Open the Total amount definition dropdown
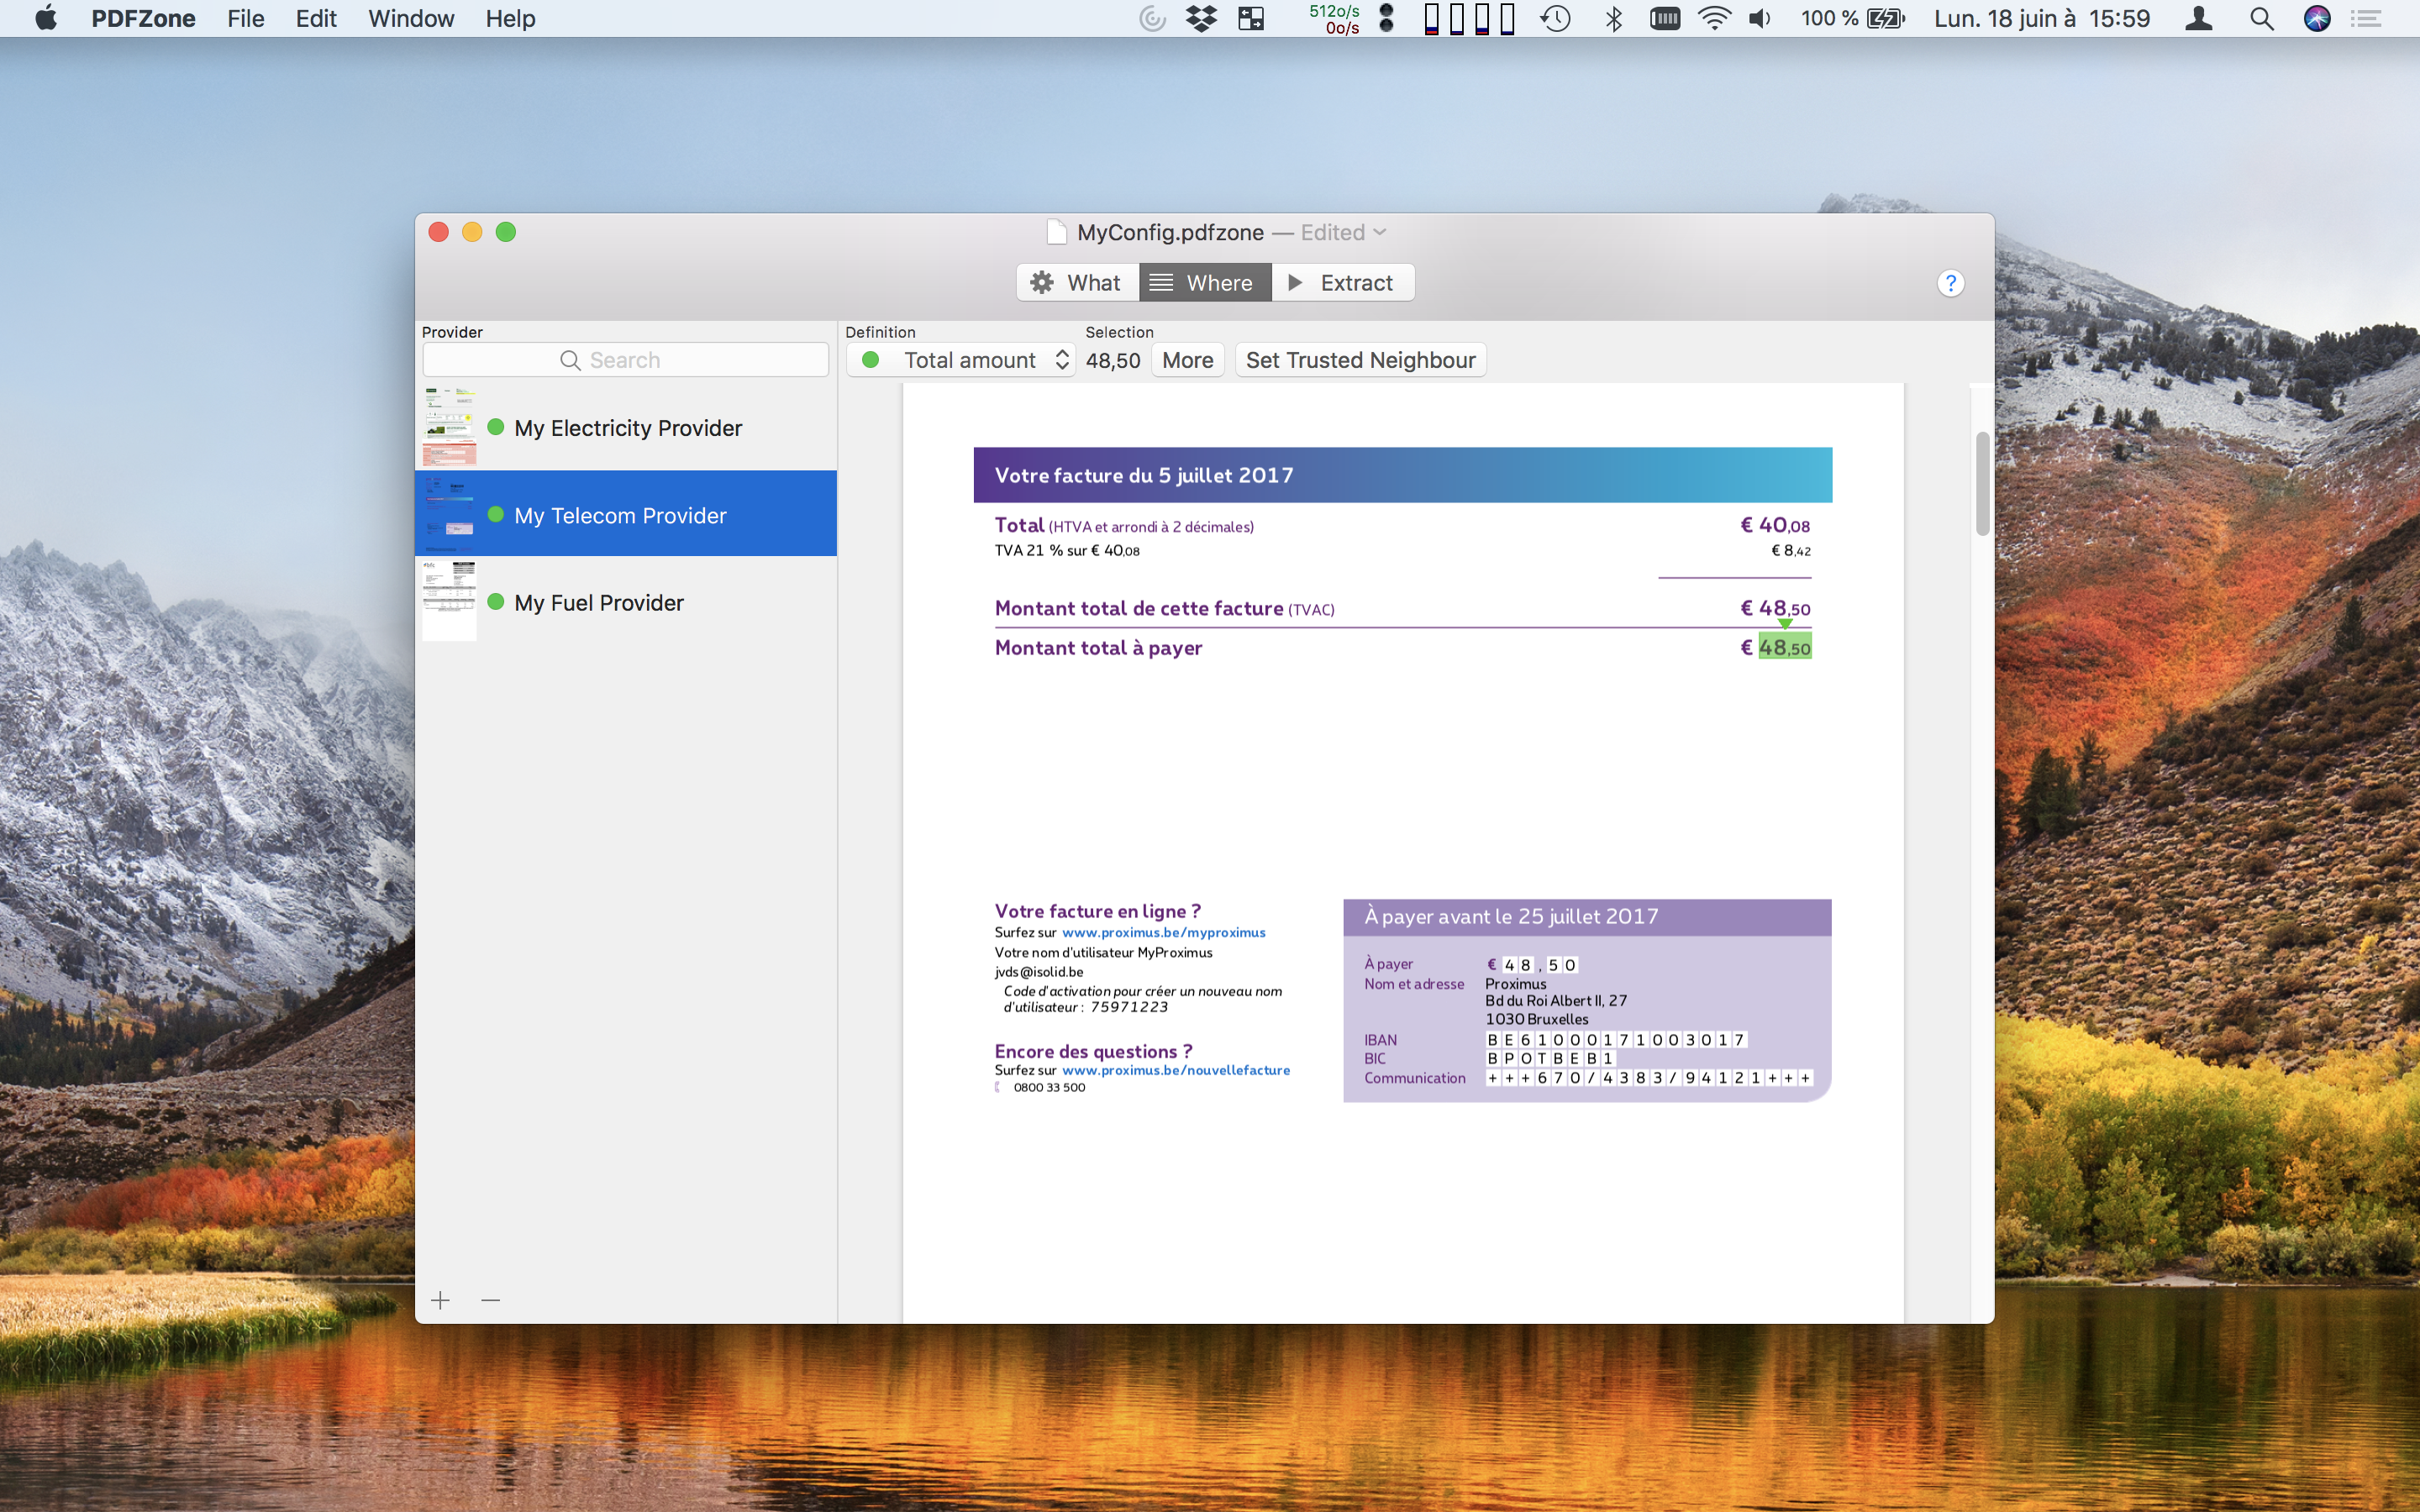Viewport: 2420px width, 1512px height. (x=961, y=360)
